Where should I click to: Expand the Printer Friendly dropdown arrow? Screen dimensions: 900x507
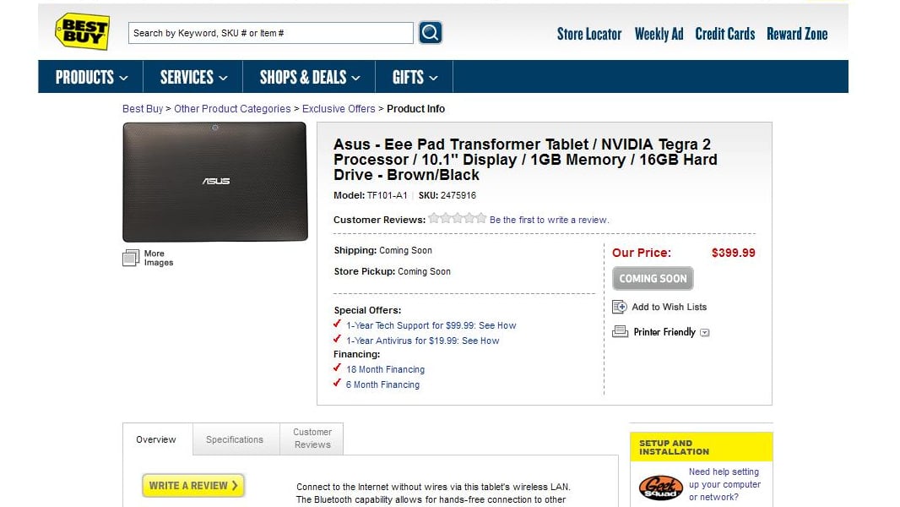[x=705, y=332]
